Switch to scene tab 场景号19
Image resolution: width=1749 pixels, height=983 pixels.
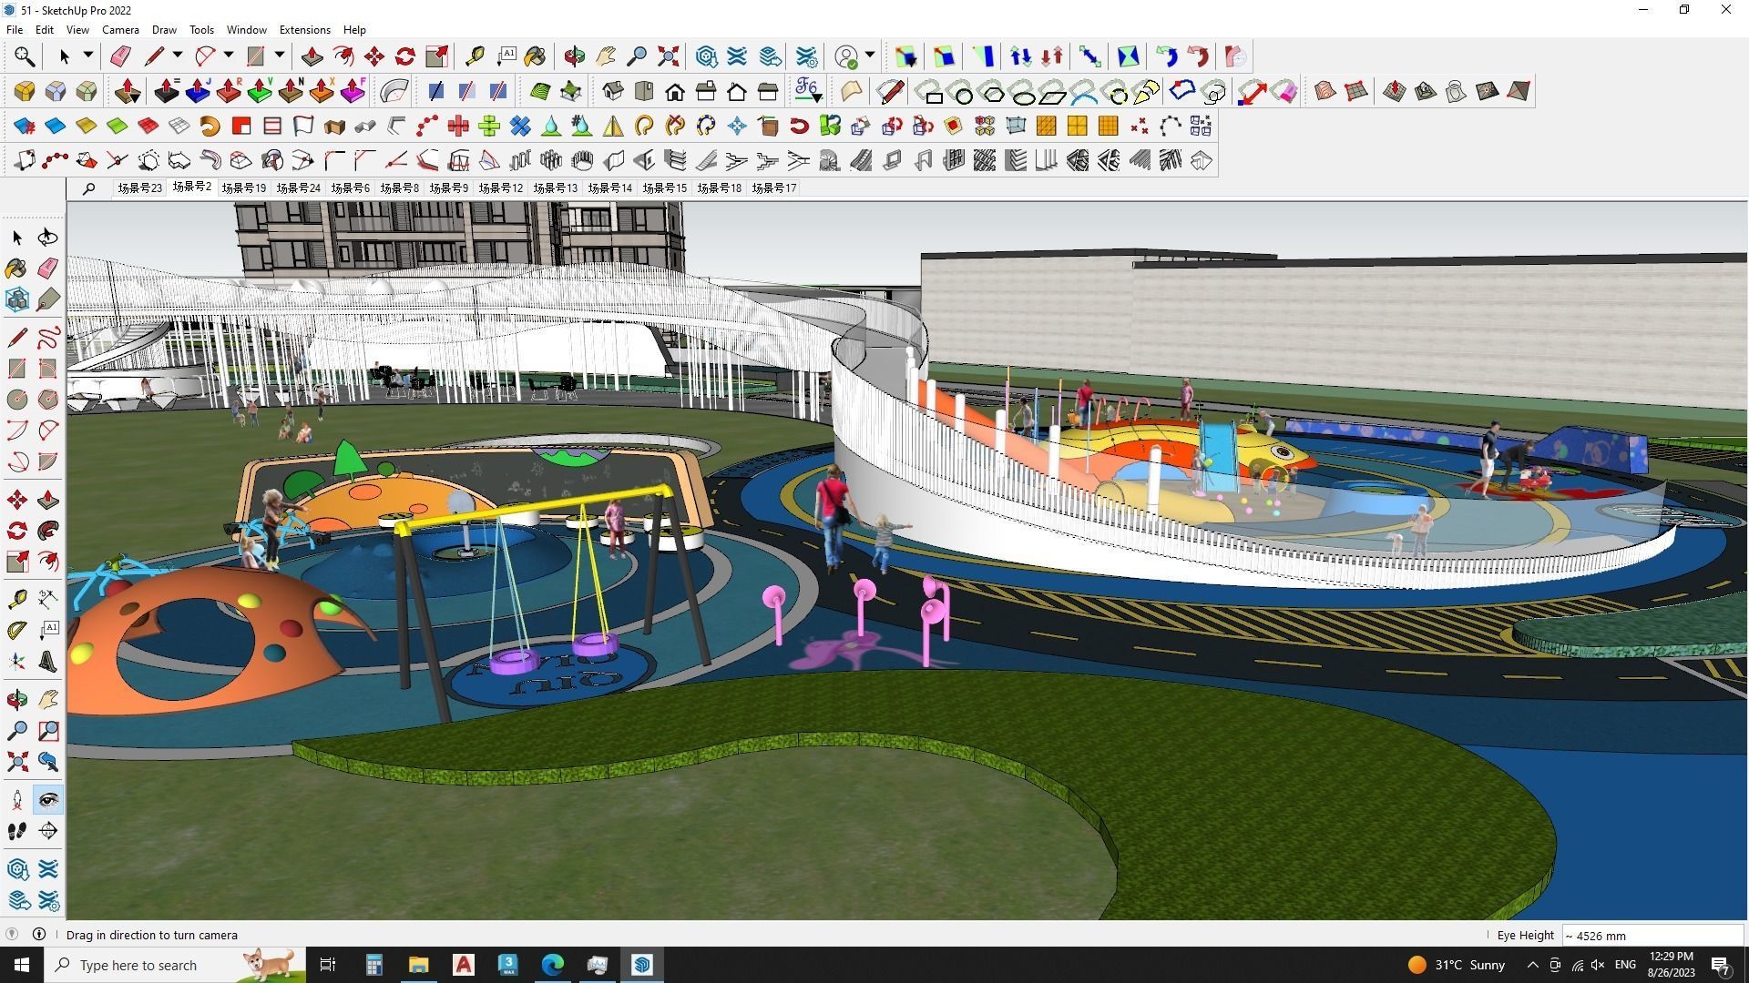(x=243, y=188)
